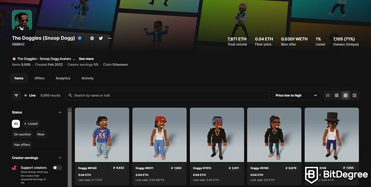Click the search magnifier icon
Image resolution: width=371 pixels, height=187 pixels.
[x=70, y=95]
